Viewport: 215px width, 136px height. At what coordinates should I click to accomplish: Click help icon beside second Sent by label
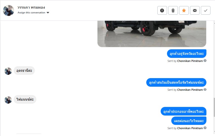pos(205,89)
